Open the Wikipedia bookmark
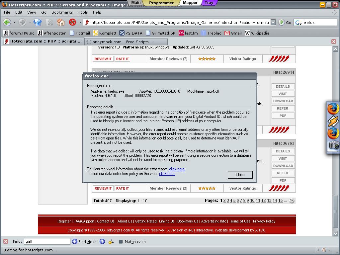340x255 pixels. pyautogui.click(x=257, y=33)
